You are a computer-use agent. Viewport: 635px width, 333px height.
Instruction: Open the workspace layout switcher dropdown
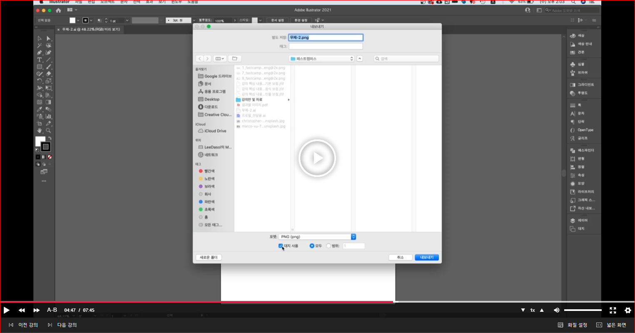72,10
